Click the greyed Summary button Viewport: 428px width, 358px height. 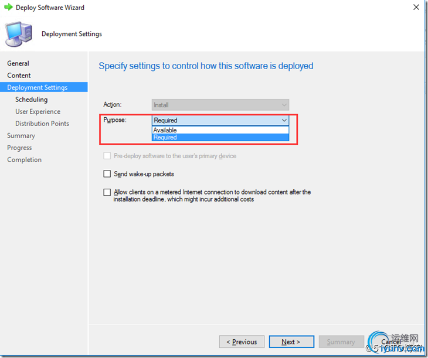341,342
